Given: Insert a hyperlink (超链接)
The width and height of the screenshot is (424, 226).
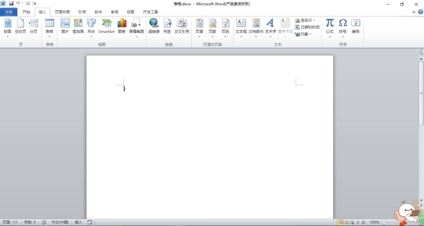Looking at the screenshot, I should point(154,26).
